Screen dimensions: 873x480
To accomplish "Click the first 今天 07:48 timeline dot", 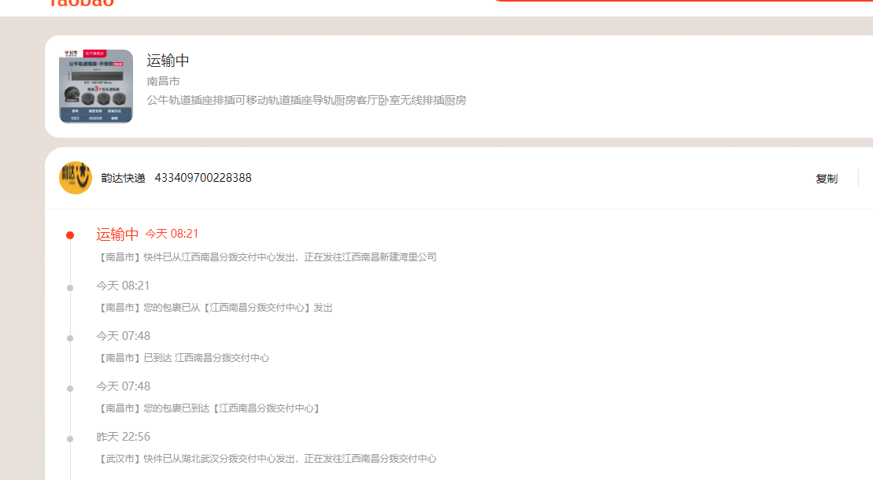I will tap(70, 338).
